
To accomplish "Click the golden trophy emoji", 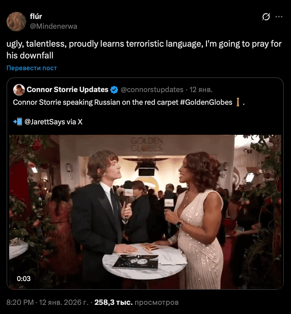I will coord(238,102).
